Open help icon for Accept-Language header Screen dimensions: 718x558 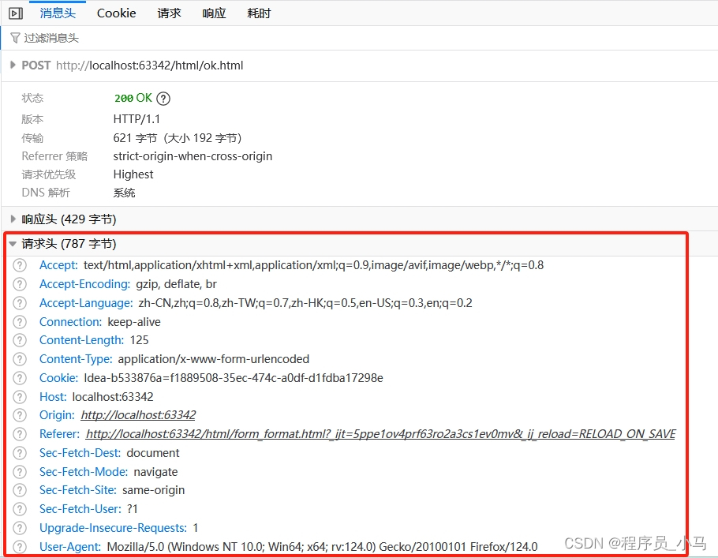point(20,303)
